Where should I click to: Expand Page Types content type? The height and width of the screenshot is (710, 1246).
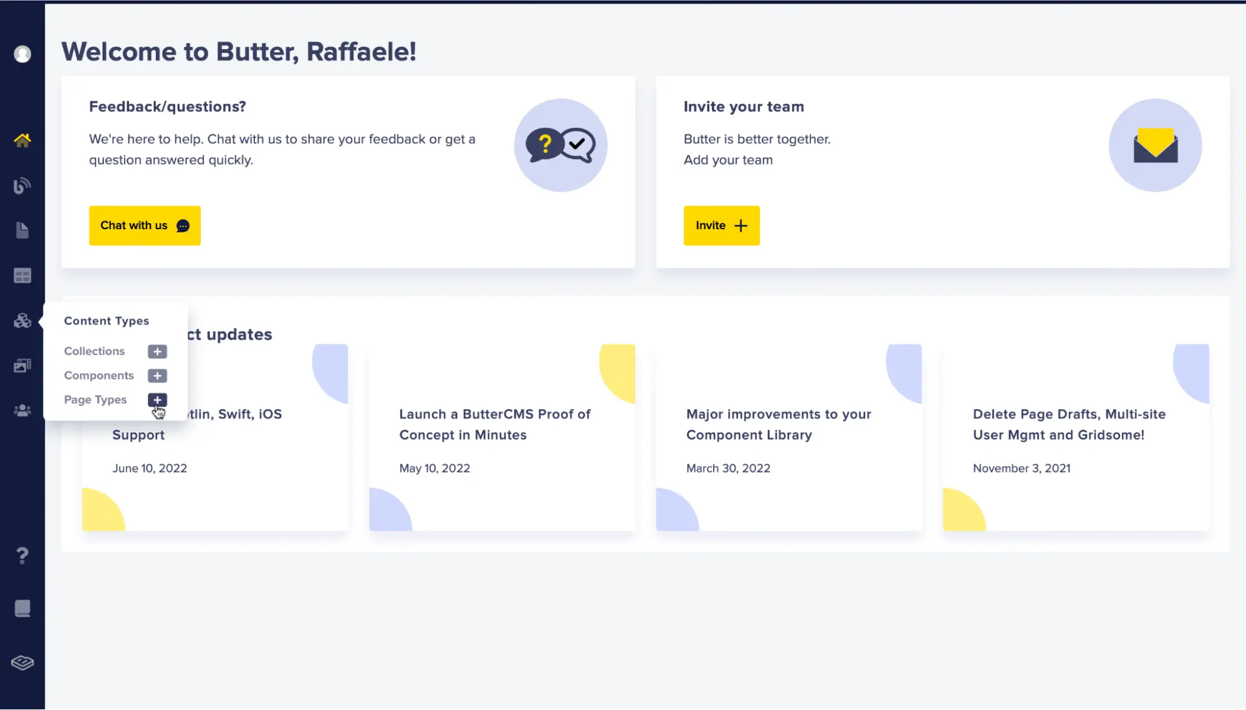(x=156, y=399)
